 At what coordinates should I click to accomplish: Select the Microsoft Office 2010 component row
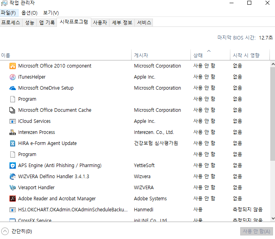pyautogui.click(x=135, y=66)
